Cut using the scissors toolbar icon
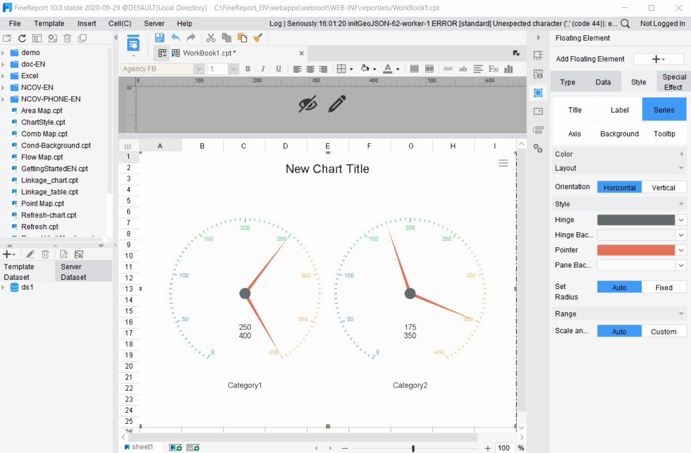 (211, 38)
